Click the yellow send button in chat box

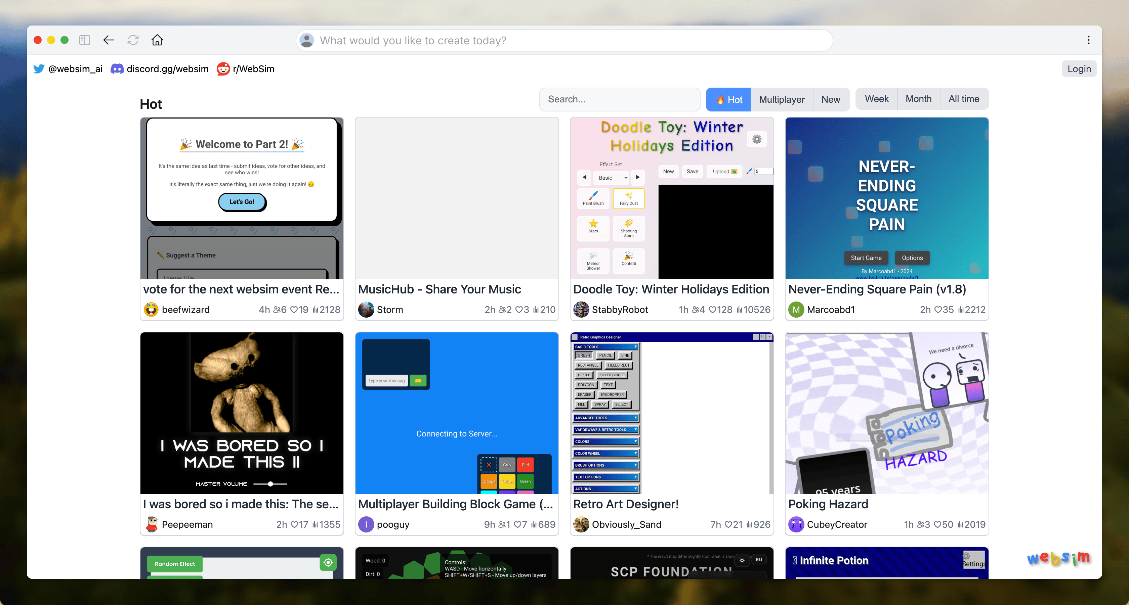418,380
